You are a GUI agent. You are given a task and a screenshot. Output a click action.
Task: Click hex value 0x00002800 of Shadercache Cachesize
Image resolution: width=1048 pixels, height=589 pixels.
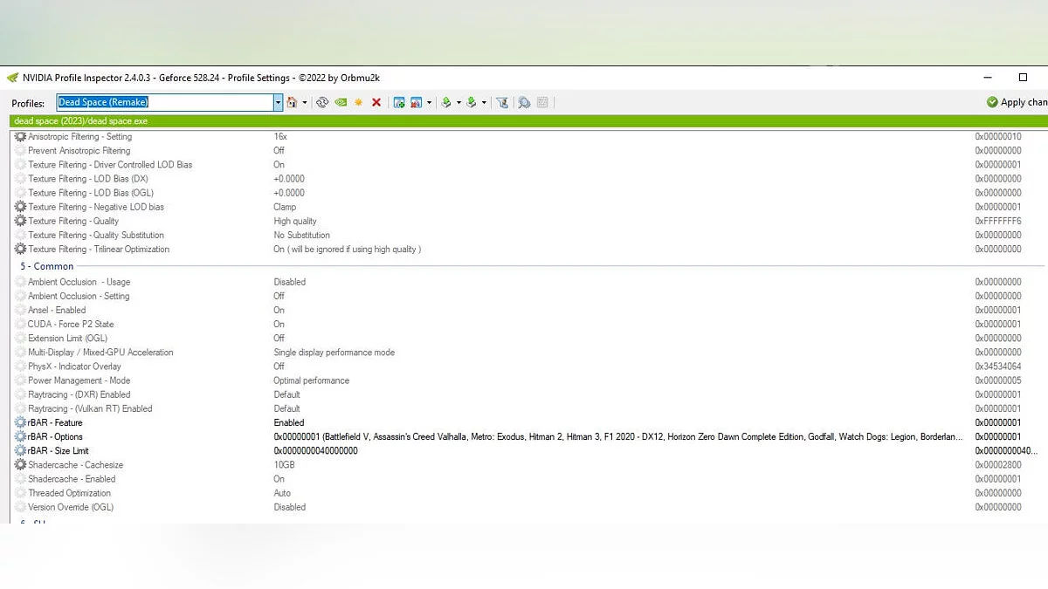click(998, 465)
